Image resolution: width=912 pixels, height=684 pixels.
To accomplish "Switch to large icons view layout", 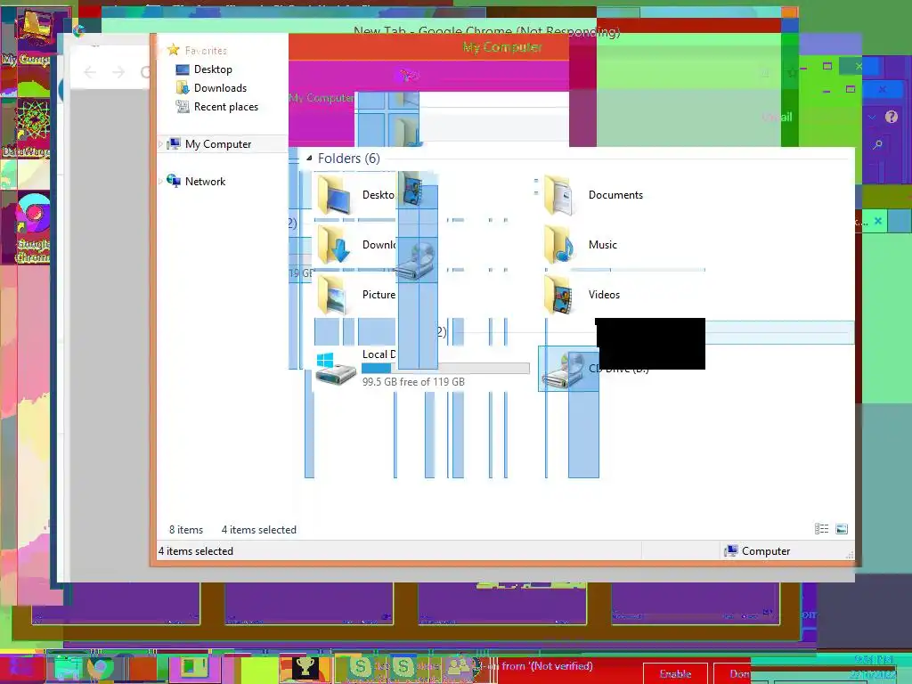I will 841,529.
